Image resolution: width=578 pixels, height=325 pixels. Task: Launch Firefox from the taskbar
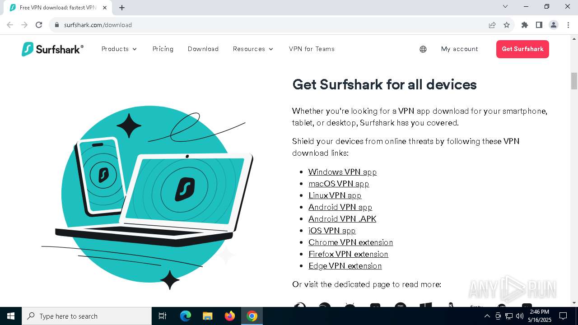point(230,316)
